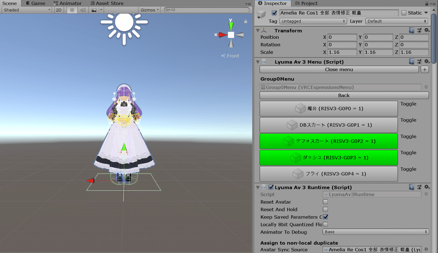The width and height of the screenshot is (438, 253).
Task: Open Transform preset icon
Action: point(419,30)
